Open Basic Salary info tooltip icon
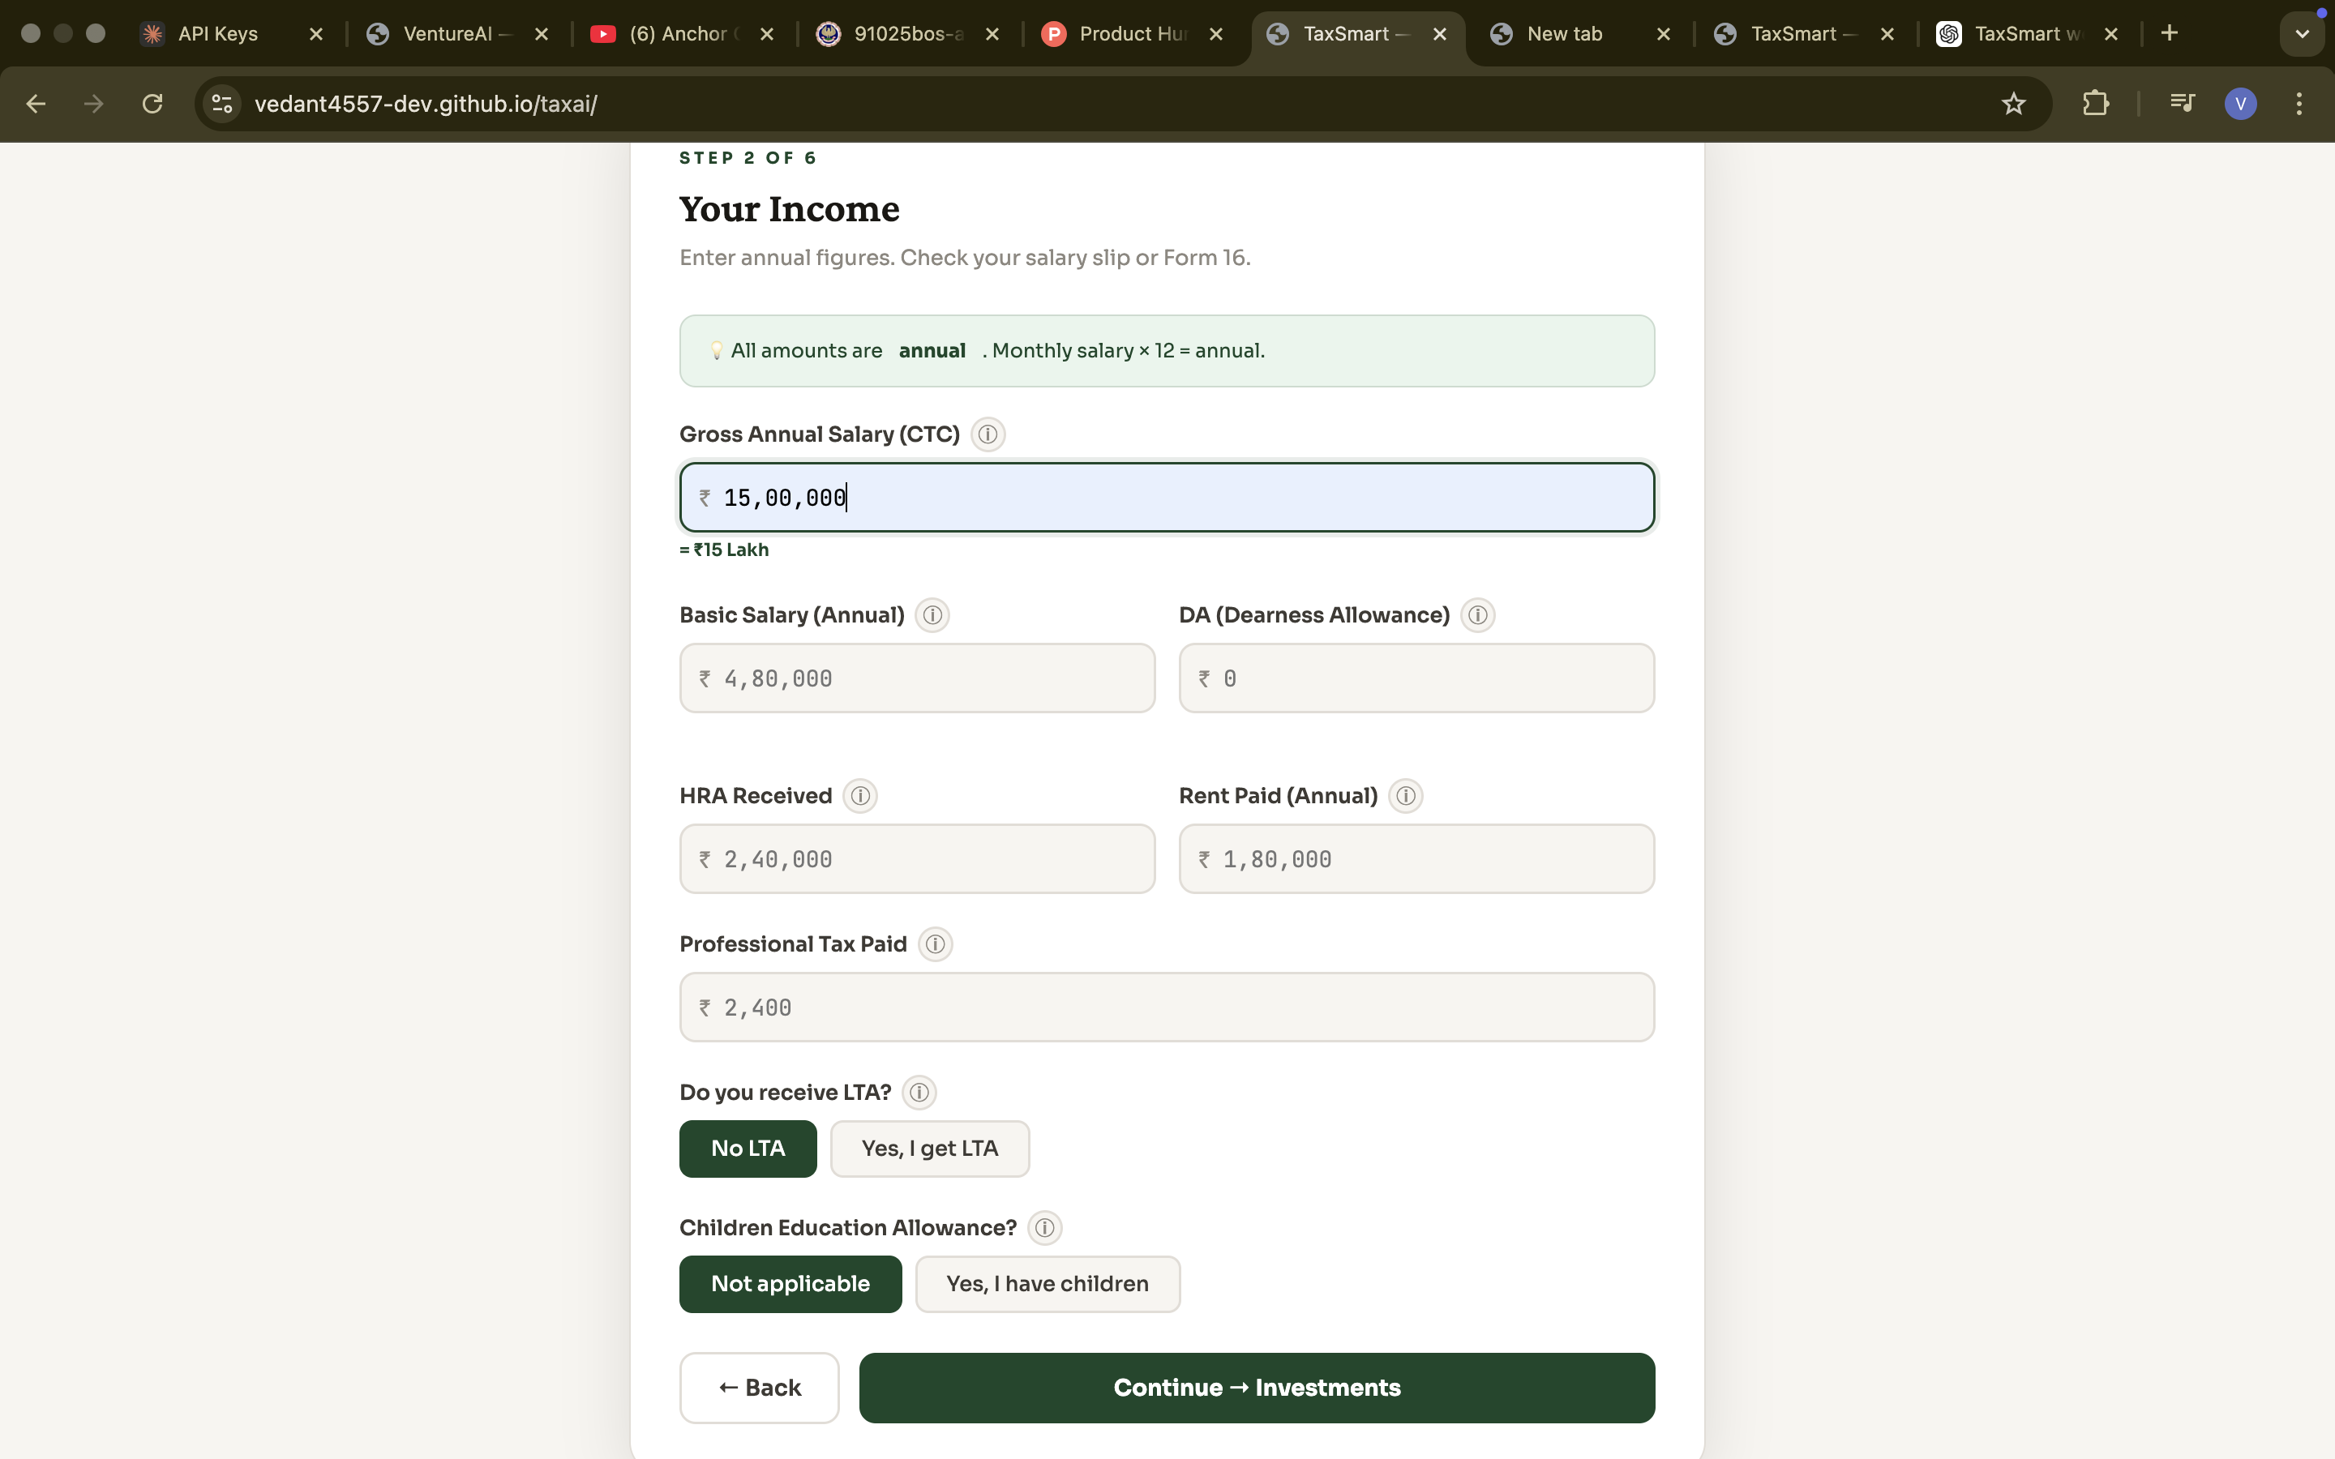2335x1459 pixels. (932, 614)
